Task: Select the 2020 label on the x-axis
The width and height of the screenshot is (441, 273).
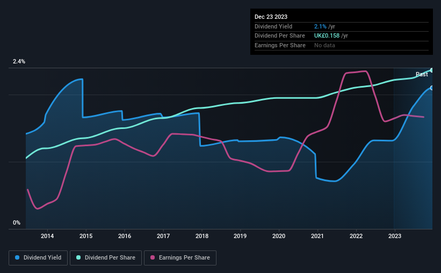Action: (279, 236)
